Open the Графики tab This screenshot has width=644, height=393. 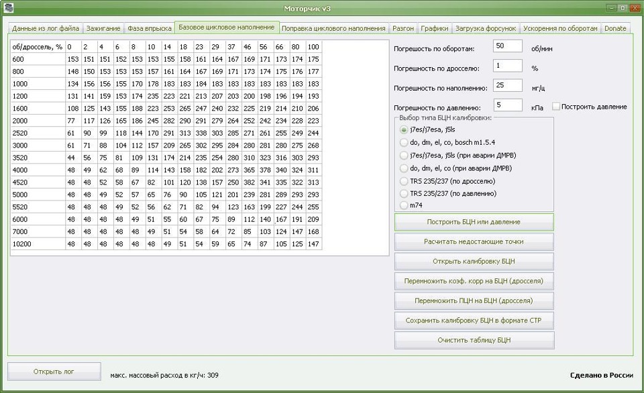pyautogui.click(x=435, y=28)
